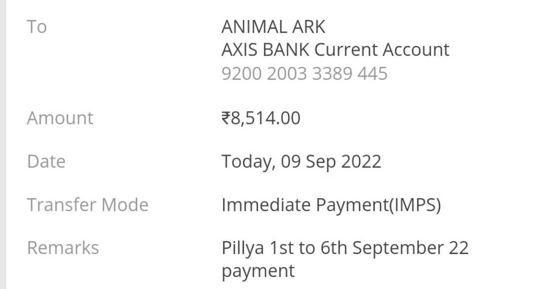
Task: Click the "Remarks" field label
Action: click(63, 248)
